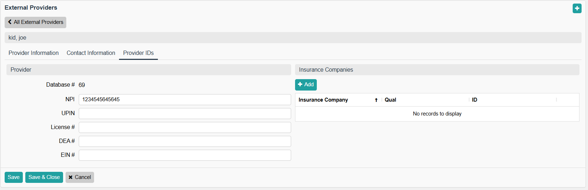Open the Contact Information tab
Viewport: 588px width, 190px height.
(91, 53)
